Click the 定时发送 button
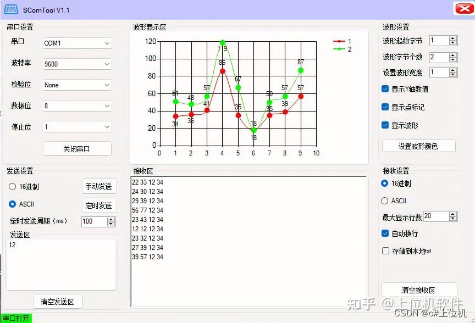 point(99,206)
